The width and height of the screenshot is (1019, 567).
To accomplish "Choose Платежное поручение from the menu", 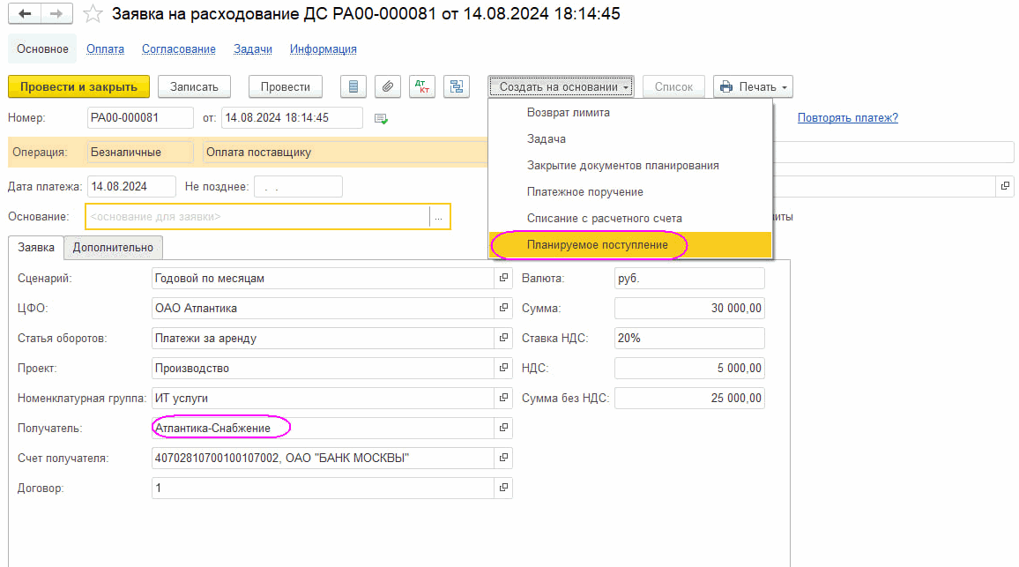I will tap(584, 191).
